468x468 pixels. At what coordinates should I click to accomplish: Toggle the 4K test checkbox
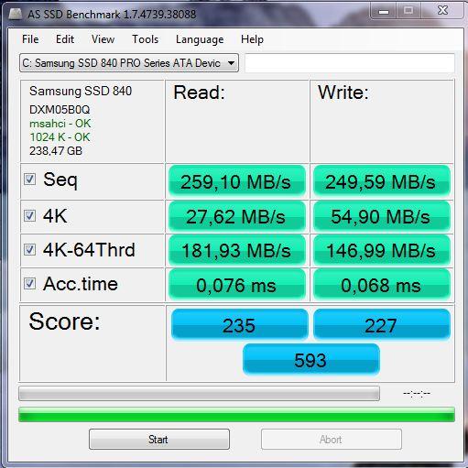click(30, 215)
